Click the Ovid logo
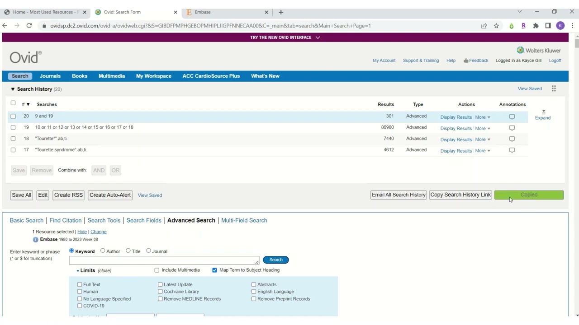The image size is (579, 325). pyautogui.click(x=25, y=57)
